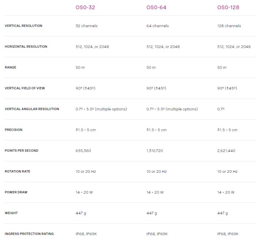Click the Ingress Protection Rating label
256x241 pixels.
pyautogui.click(x=29, y=234)
